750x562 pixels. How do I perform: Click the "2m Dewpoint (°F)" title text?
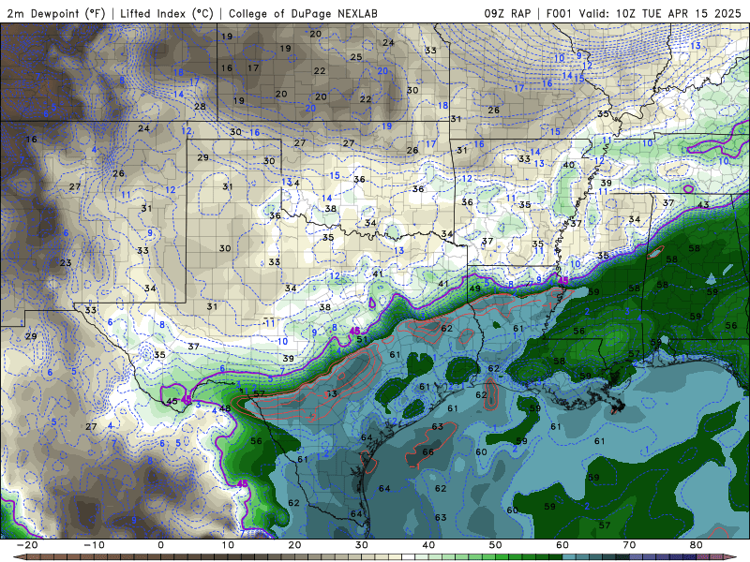[x=56, y=13]
